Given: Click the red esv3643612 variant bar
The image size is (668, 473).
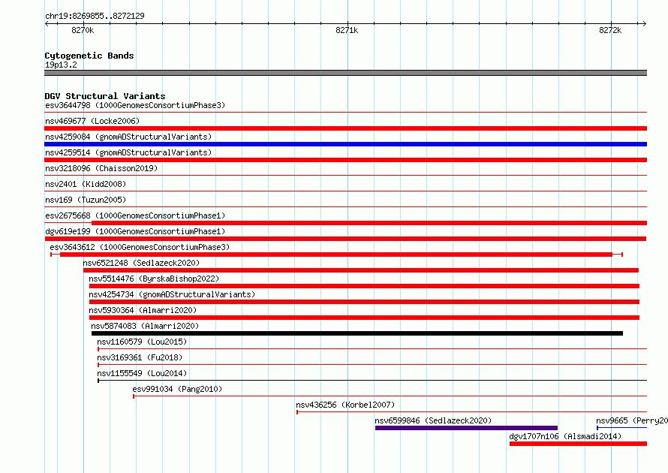Looking at the screenshot, I should point(336,255).
